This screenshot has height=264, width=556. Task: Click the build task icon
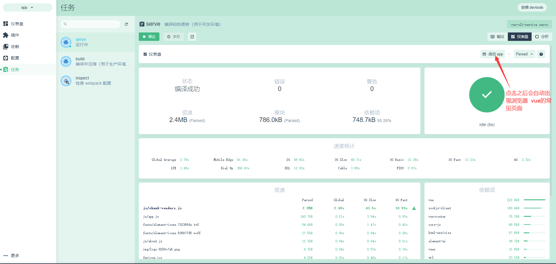pyautogui.click(x=66, y=61)
